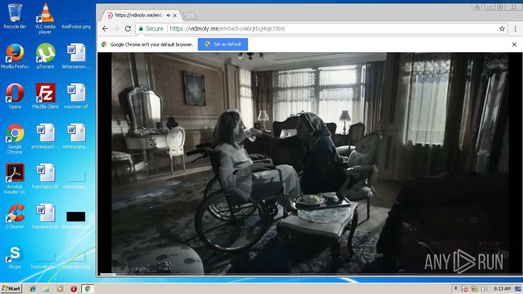Click Set as default button
This screenshot has height=294, width=523.
[223, 44]
